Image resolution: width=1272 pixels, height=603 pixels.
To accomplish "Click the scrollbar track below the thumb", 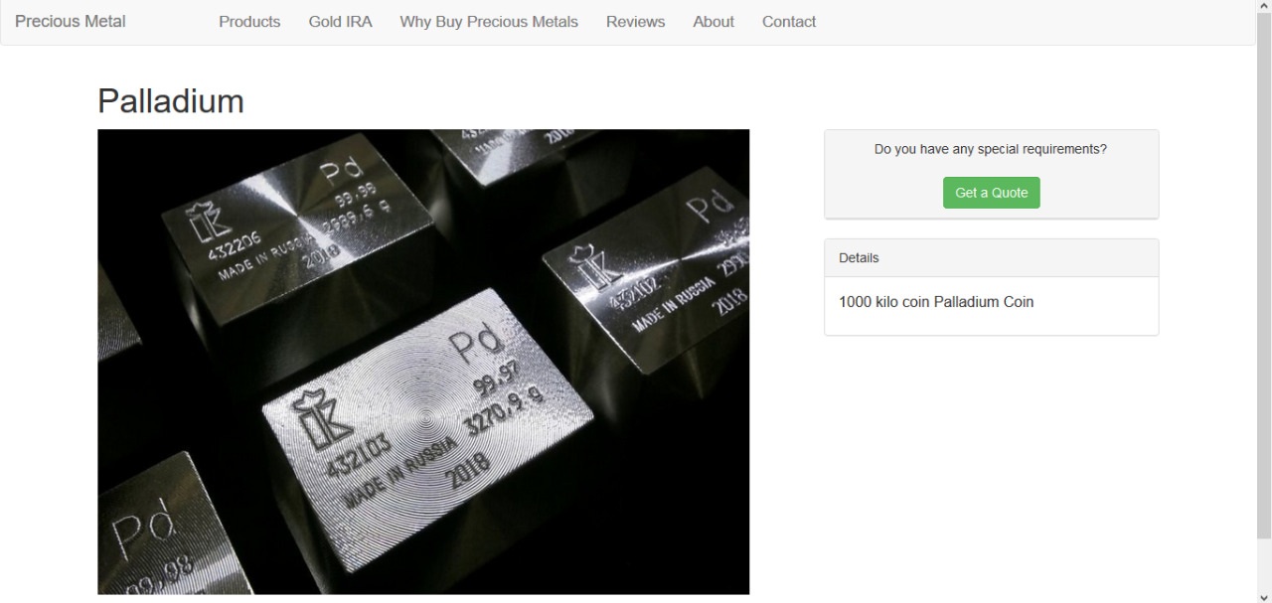I will 1264,564.
